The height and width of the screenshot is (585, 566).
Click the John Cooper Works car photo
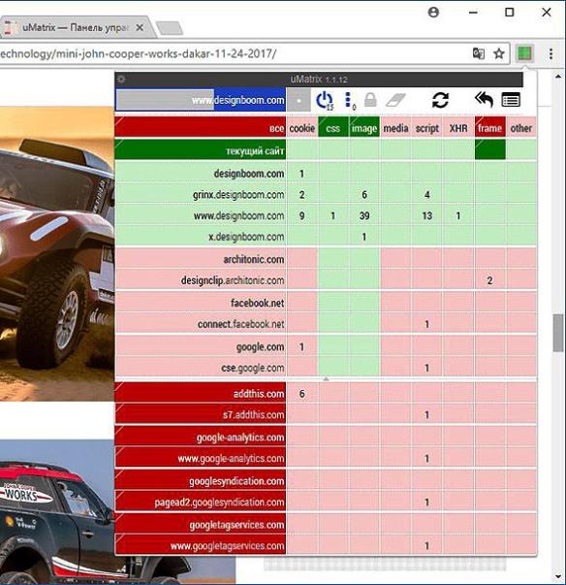[x=117, y=511]
